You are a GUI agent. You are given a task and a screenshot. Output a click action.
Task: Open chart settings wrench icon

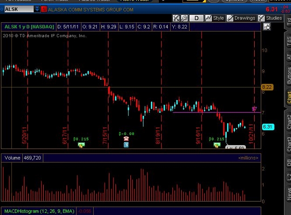click(184, 18)
